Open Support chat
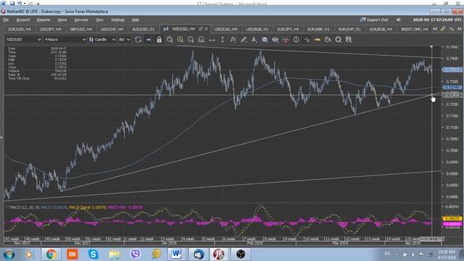This screenshot has width=464, height=261. point(374,20)
